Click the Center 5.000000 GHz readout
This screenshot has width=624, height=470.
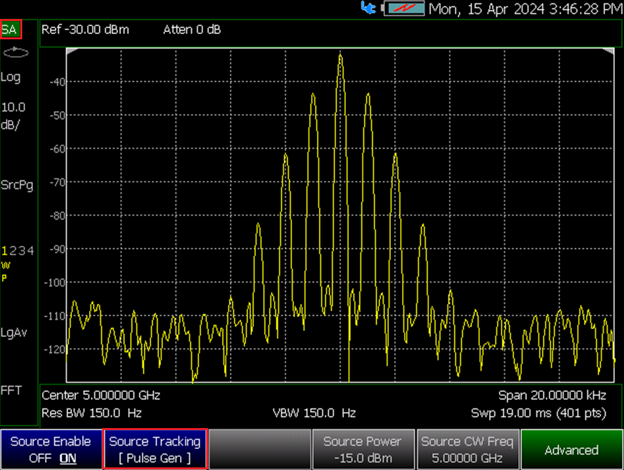[101, 395]
